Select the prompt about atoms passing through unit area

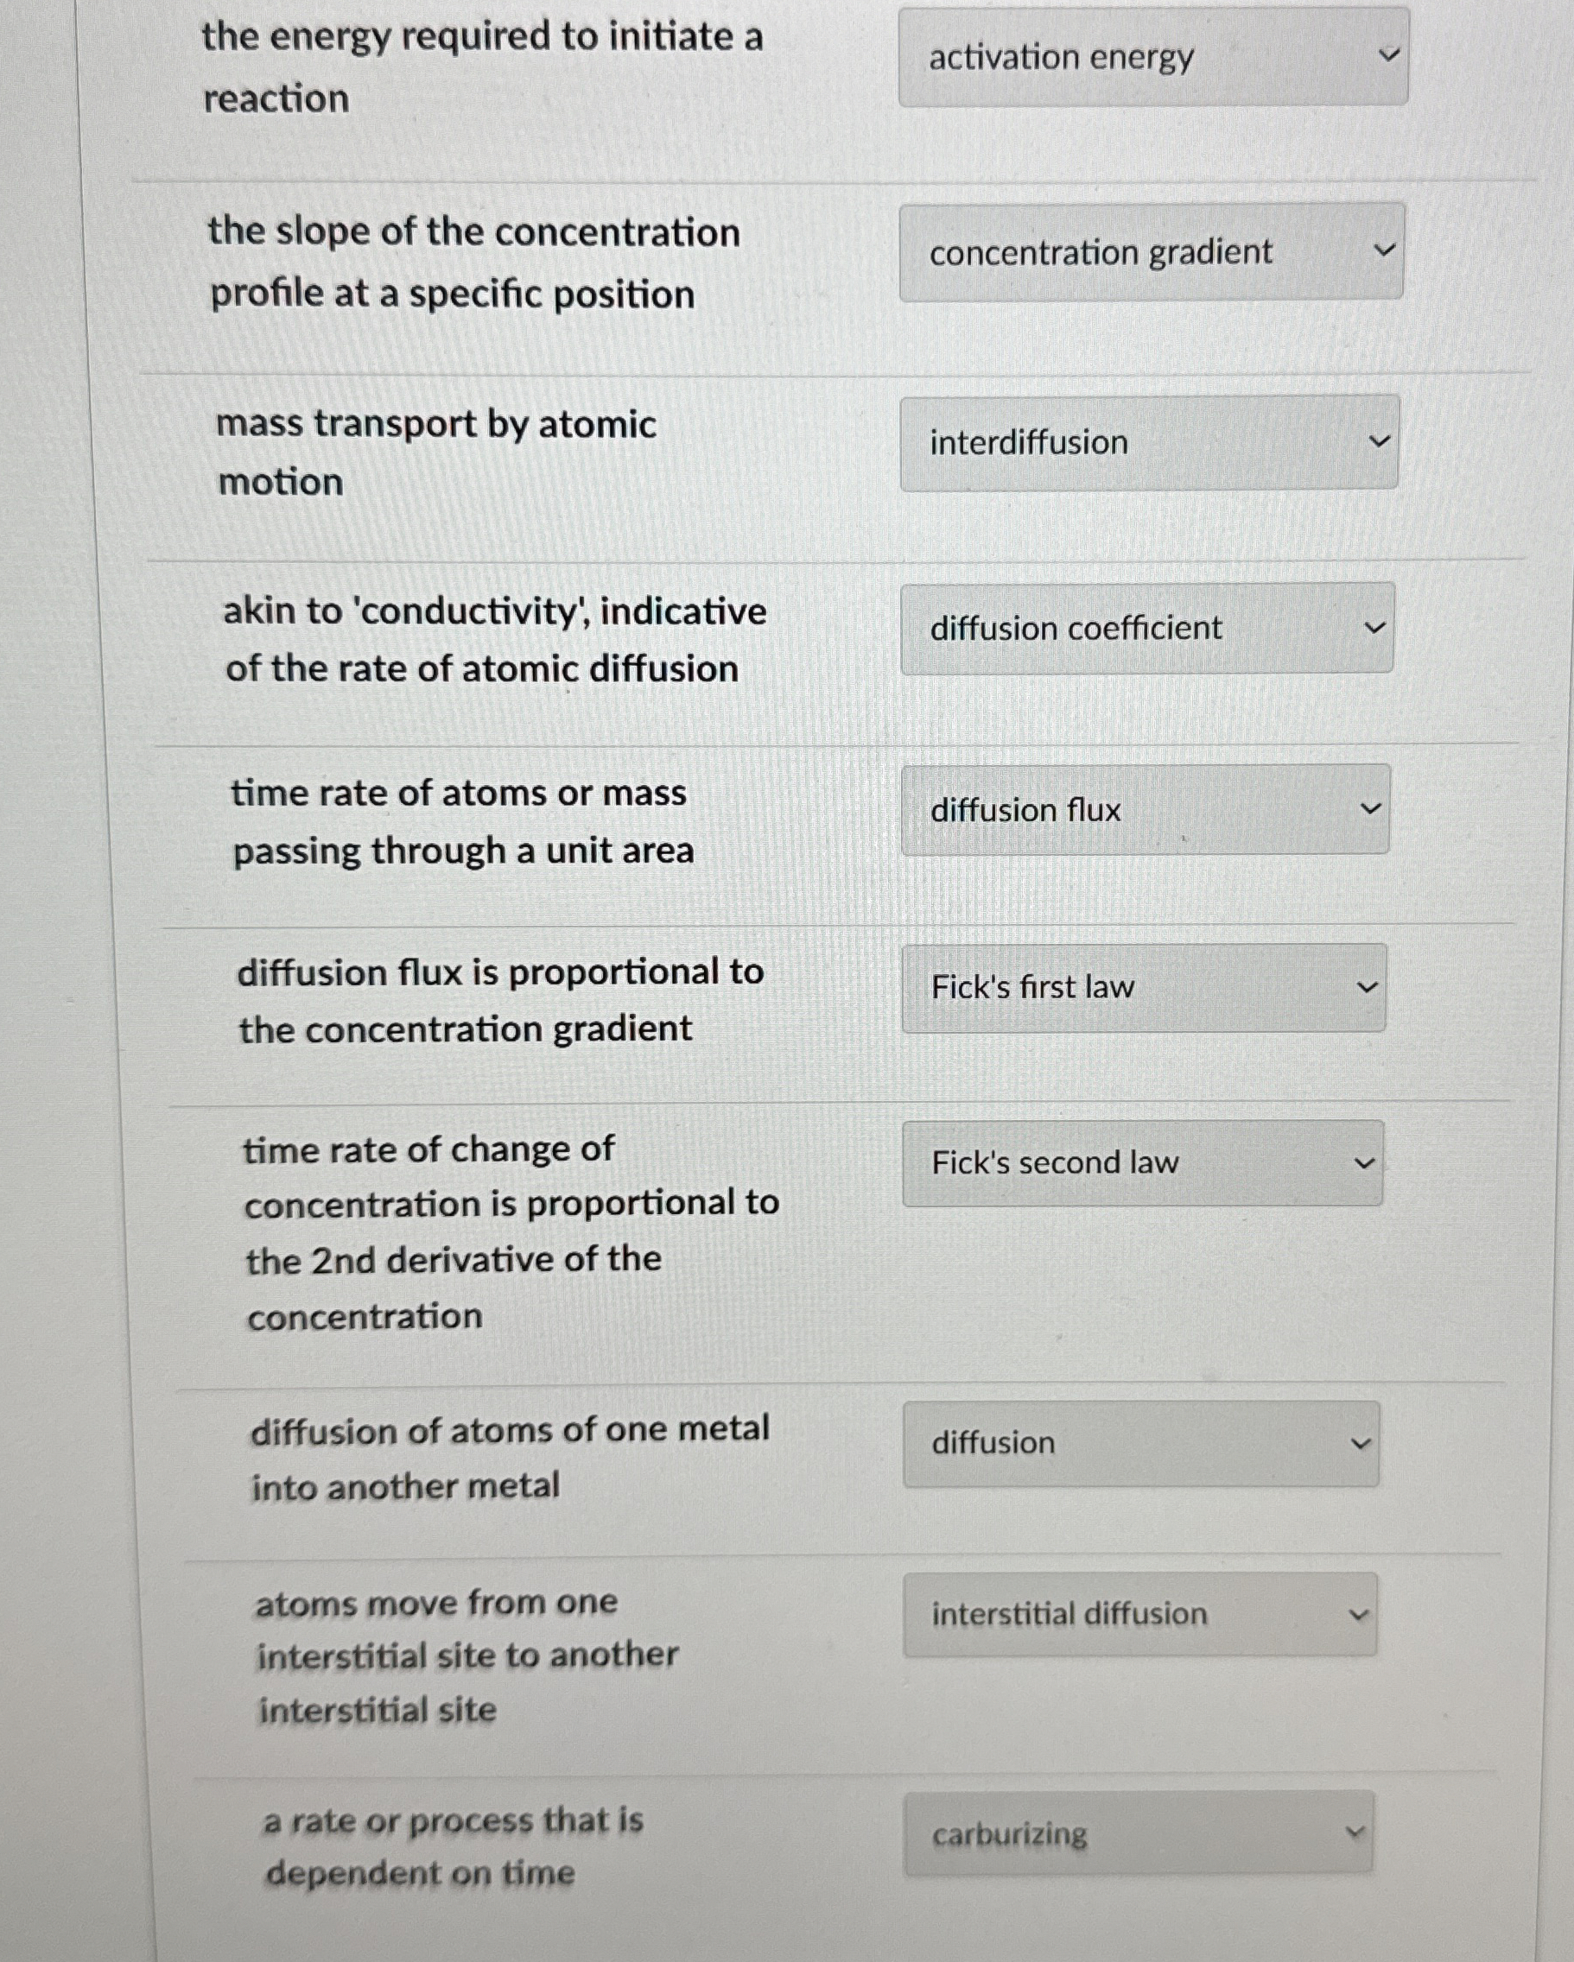pyautogui.click(x=460, y=822)
